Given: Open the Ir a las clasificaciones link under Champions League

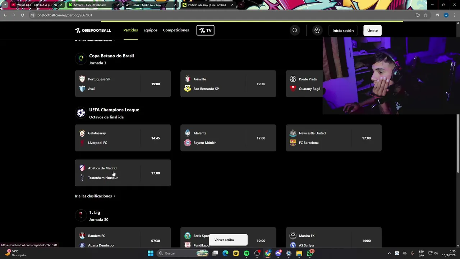Looking at the screenshot, I should (95, 196).
